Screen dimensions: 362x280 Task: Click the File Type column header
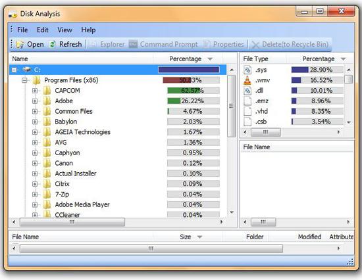click(263, 59)
